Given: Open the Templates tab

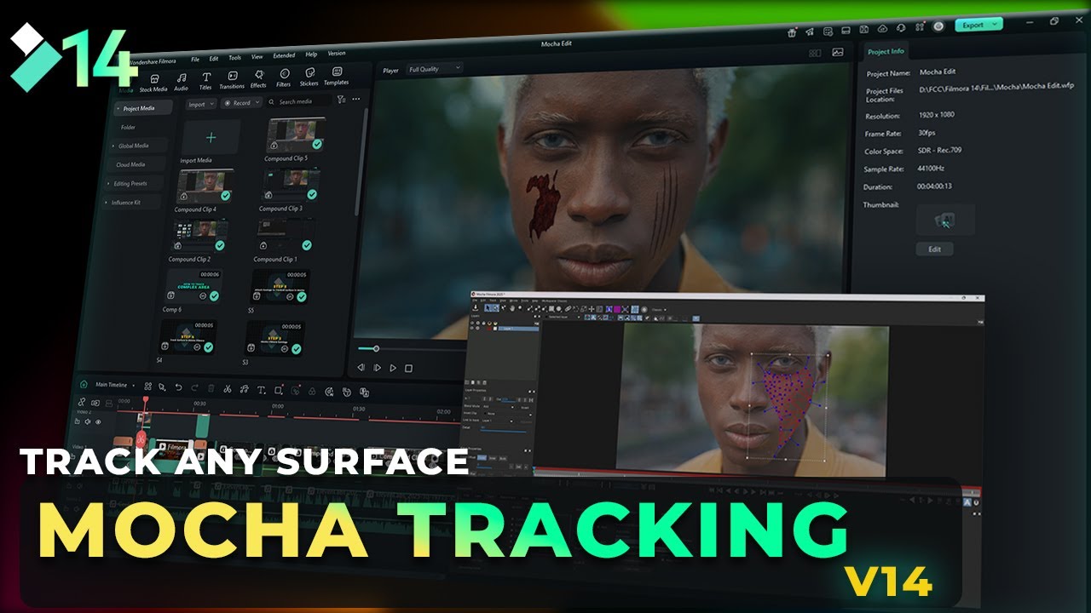Looking at the screenshot, I should pos(337,76).
